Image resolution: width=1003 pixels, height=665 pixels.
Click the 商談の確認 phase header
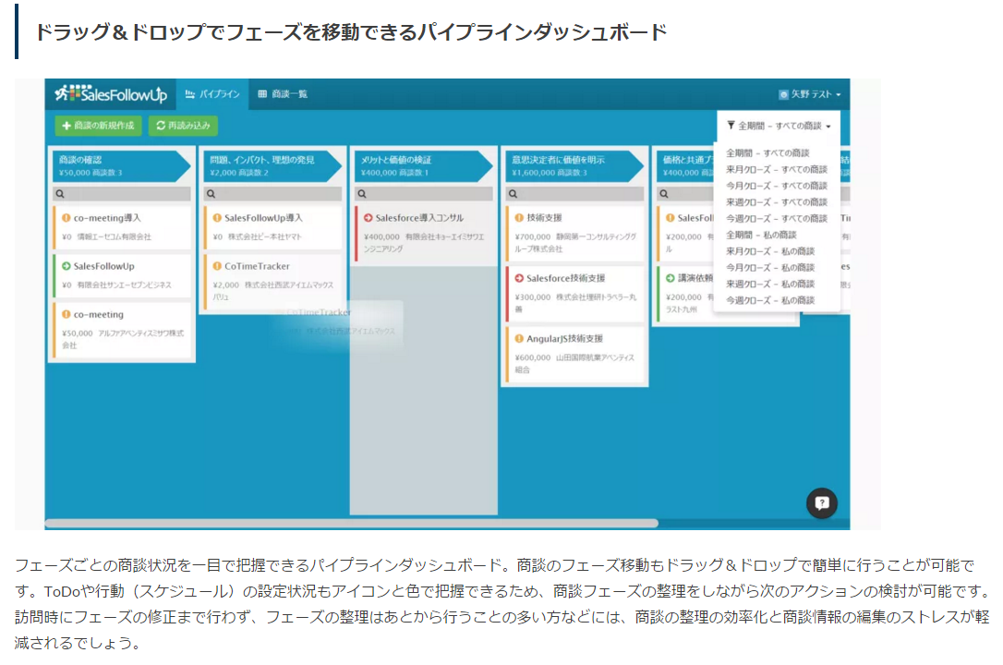[122, 165]
